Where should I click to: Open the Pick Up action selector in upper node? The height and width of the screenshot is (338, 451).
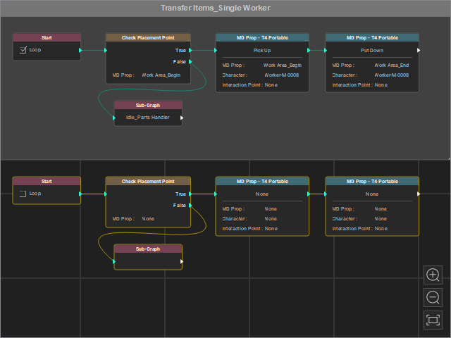coord(262,50)
